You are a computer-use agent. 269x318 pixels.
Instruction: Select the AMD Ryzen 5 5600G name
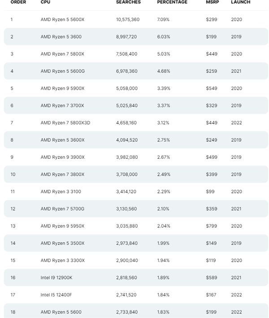point(62,71)
